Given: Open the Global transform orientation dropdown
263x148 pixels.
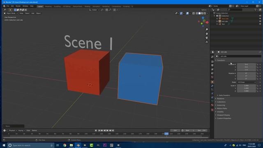Looking at the screenshot, I should pos(94,10).
